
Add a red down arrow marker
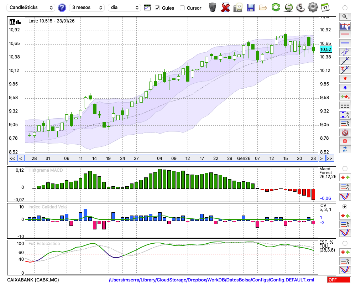coord(345,79)
